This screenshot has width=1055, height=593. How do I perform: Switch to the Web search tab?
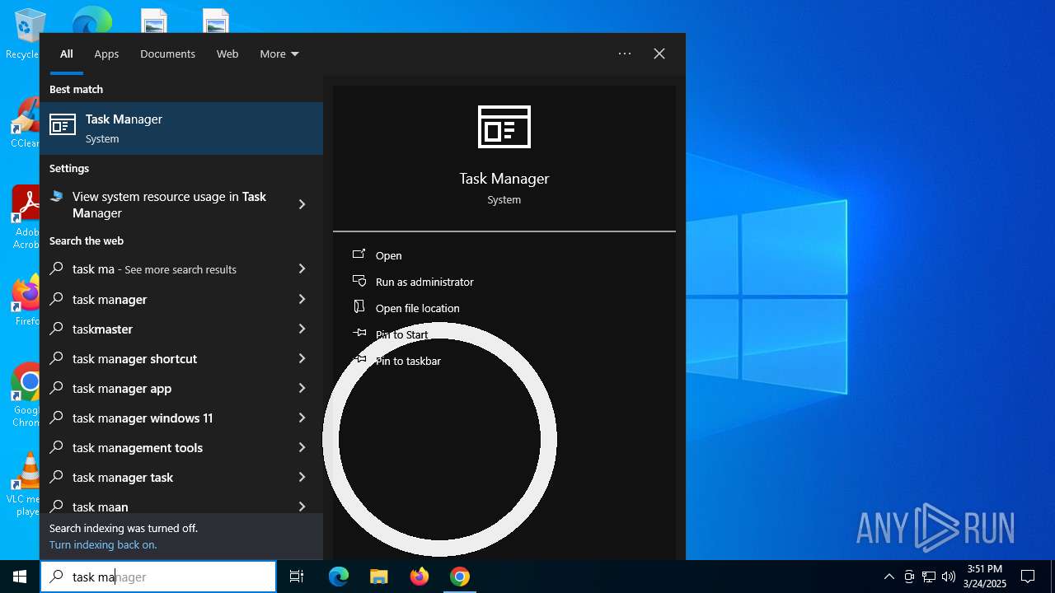tap(227, 54)
